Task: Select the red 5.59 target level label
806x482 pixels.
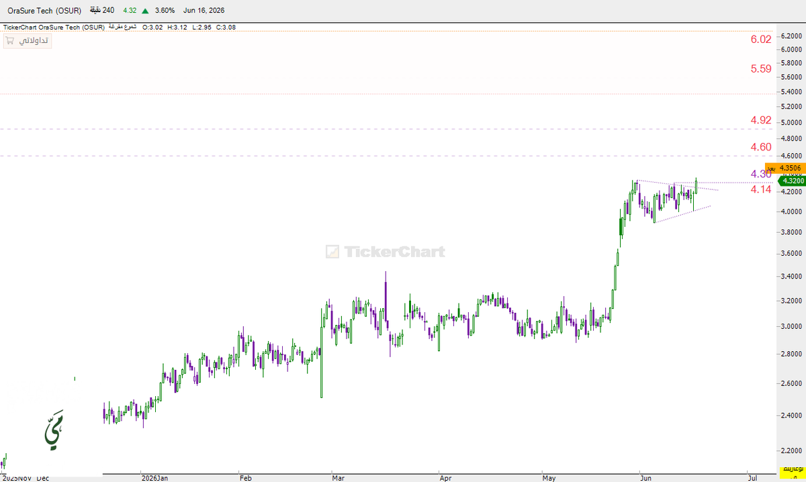Action: [761, 68]
